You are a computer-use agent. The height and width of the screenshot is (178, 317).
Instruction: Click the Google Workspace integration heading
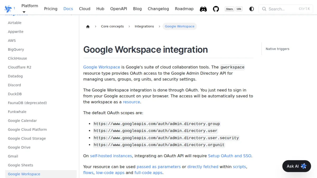point(146,50)
